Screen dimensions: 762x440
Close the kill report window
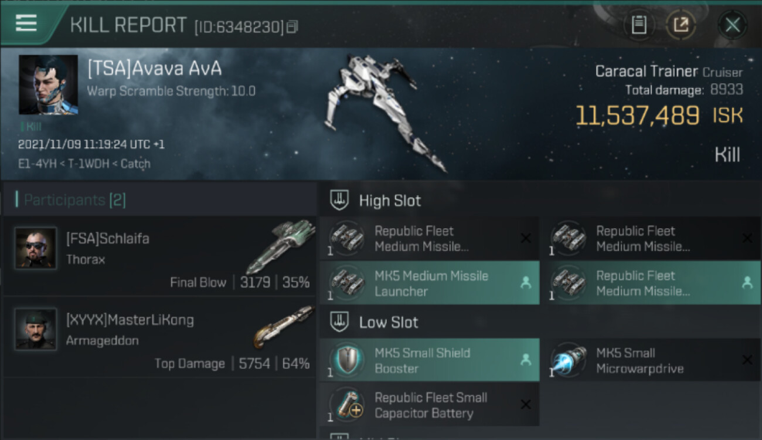click(732, 25)
